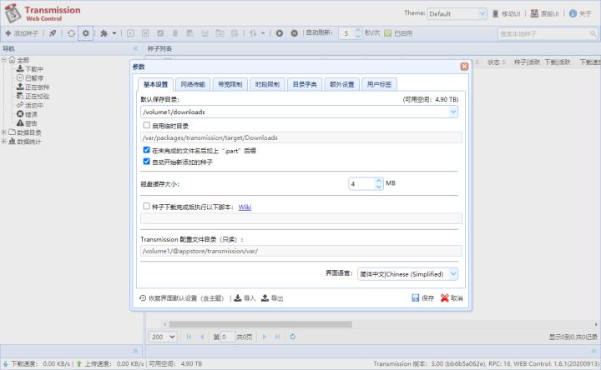The height and width of the screenshot is (370, 601).
Task: Click the search magnifier icon
Action: 593,33
